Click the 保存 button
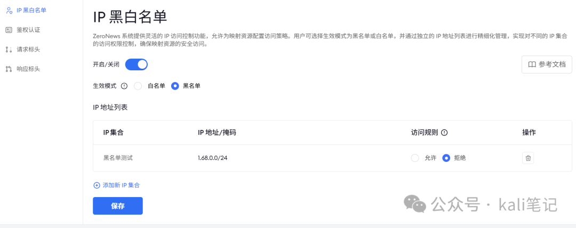Screen dimensions: 576x228 [118, 206]
